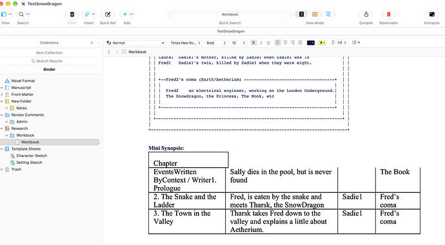Click table cell '2. The Snake and the Ladder'
The height and width of the screenshot is (245, 445).
[187, 201]
